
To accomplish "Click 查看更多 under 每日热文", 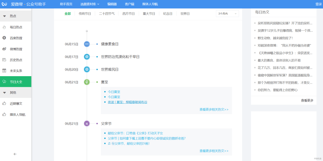I will tap(307, 100).
